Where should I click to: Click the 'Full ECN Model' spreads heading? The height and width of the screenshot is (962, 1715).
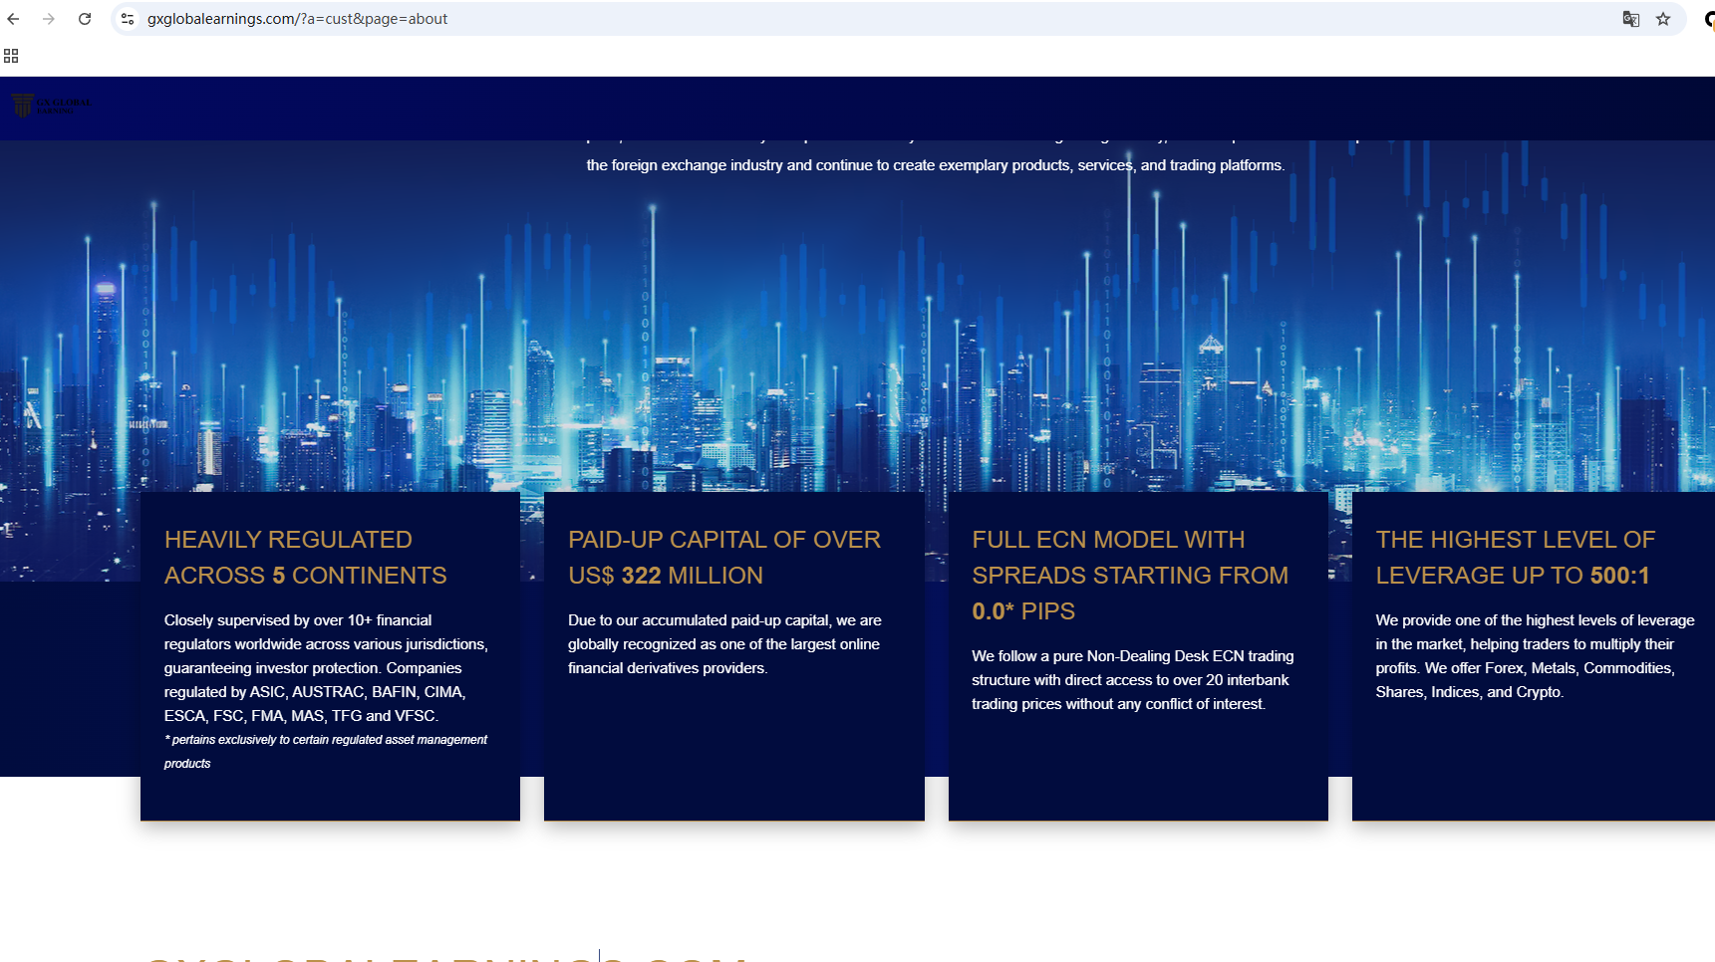pos(1130,576)
